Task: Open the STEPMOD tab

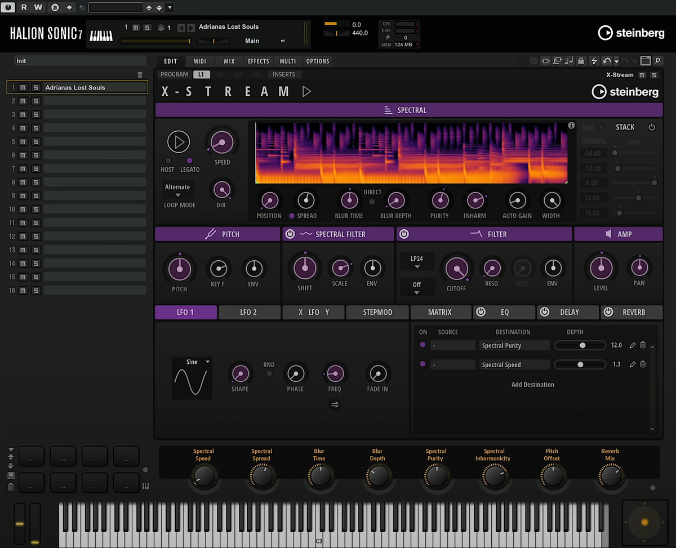Action: (x=377, y=312)
